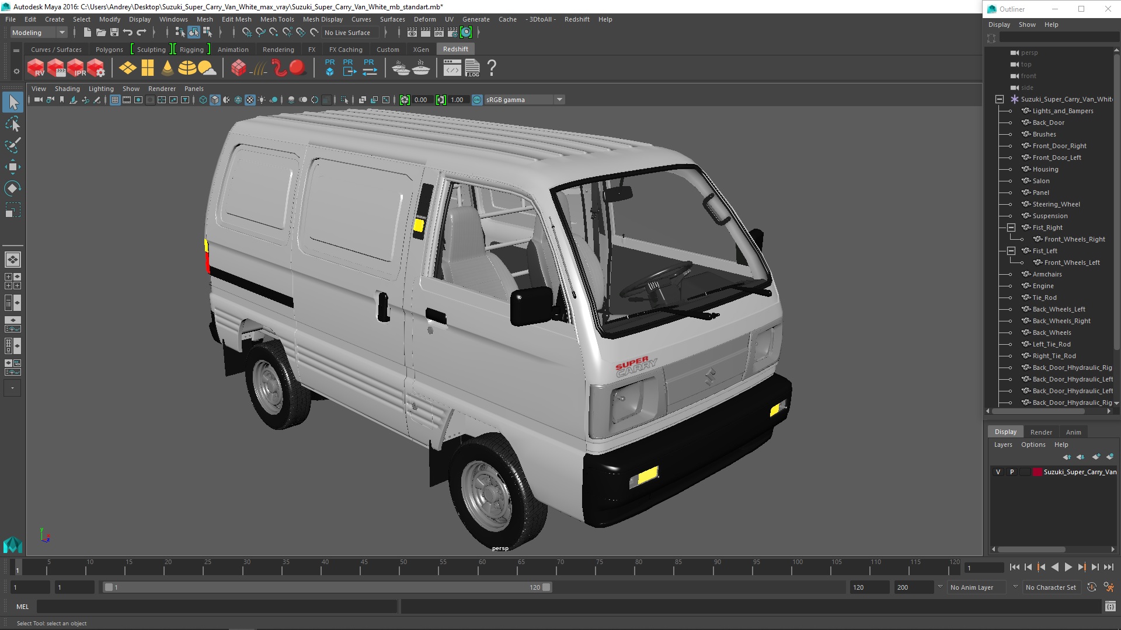The width and height of the screenshot is (1121, 630).
Task: Toggle layer visibility V box
Action: tap(998, 472)
